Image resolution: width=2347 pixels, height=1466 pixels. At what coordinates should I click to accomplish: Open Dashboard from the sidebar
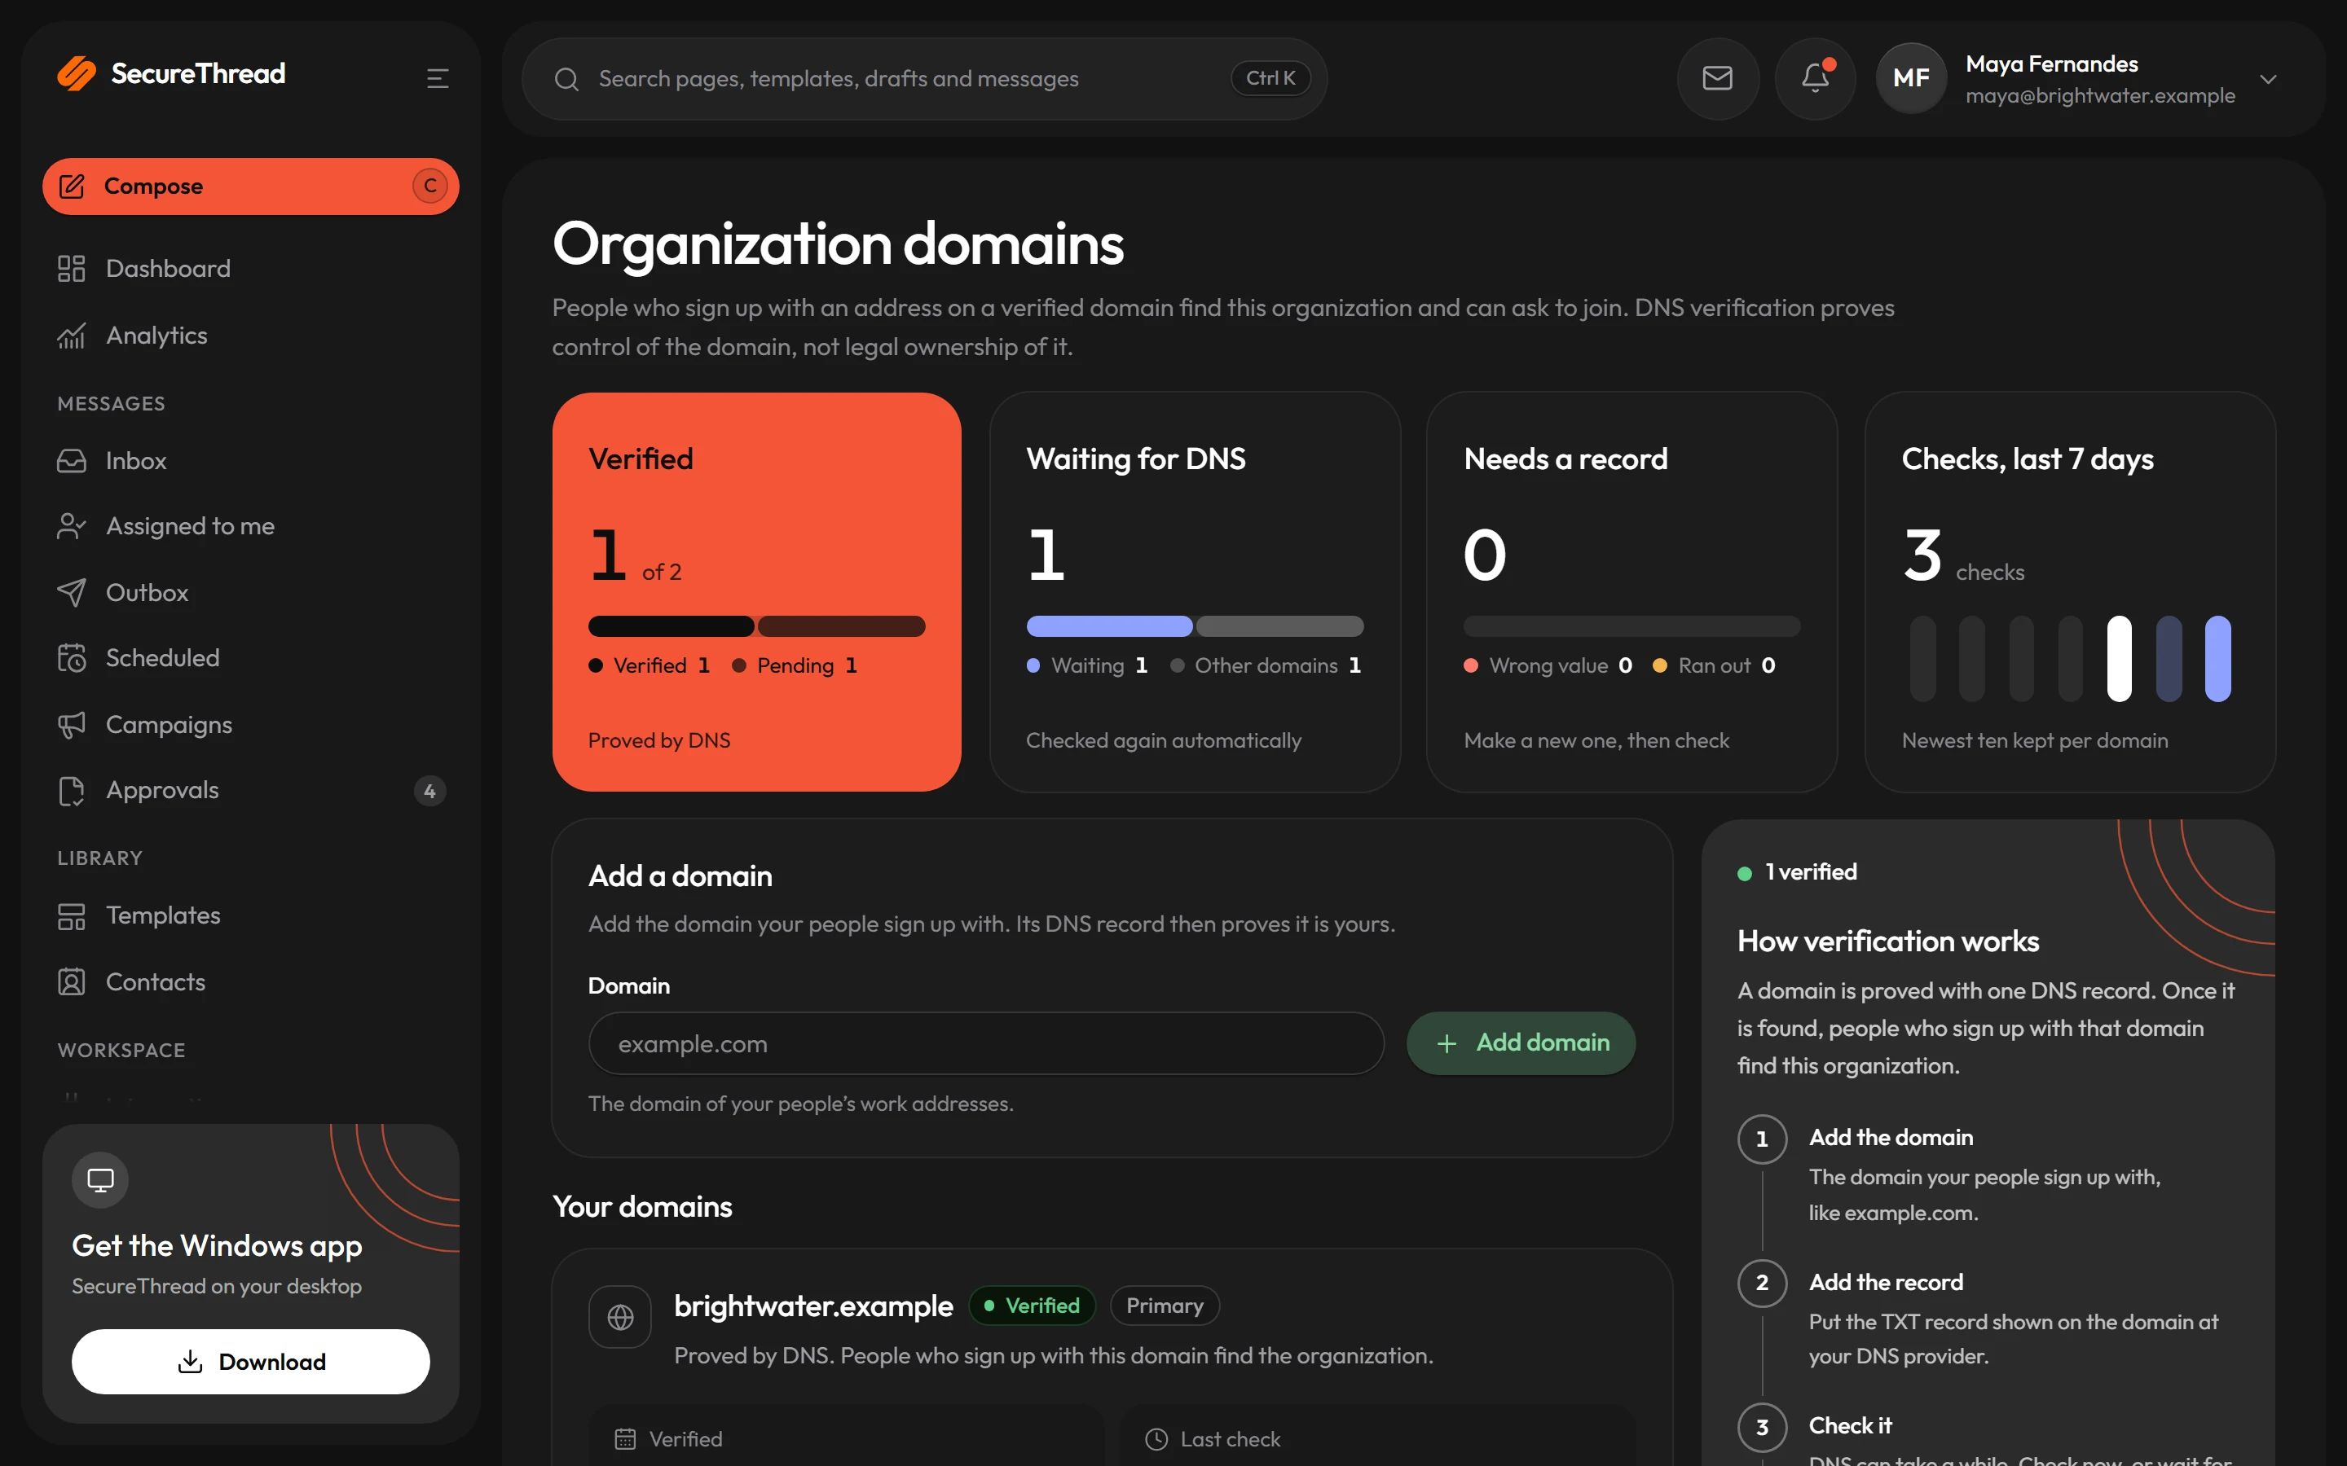[x=250, y=269]
